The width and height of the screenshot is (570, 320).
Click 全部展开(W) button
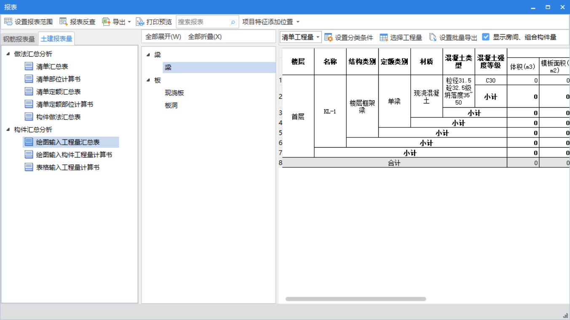tap(163, 37)
